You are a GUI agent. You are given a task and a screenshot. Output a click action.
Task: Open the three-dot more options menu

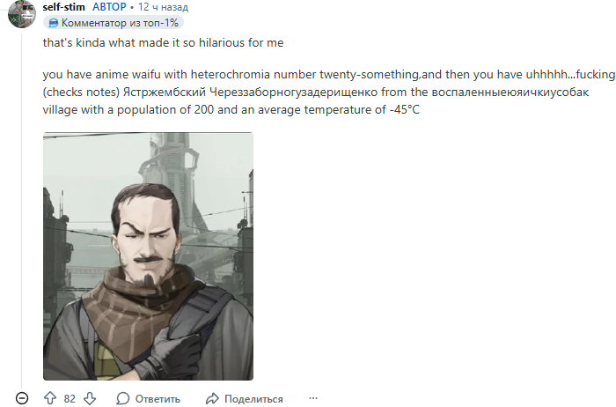[313, 398]
